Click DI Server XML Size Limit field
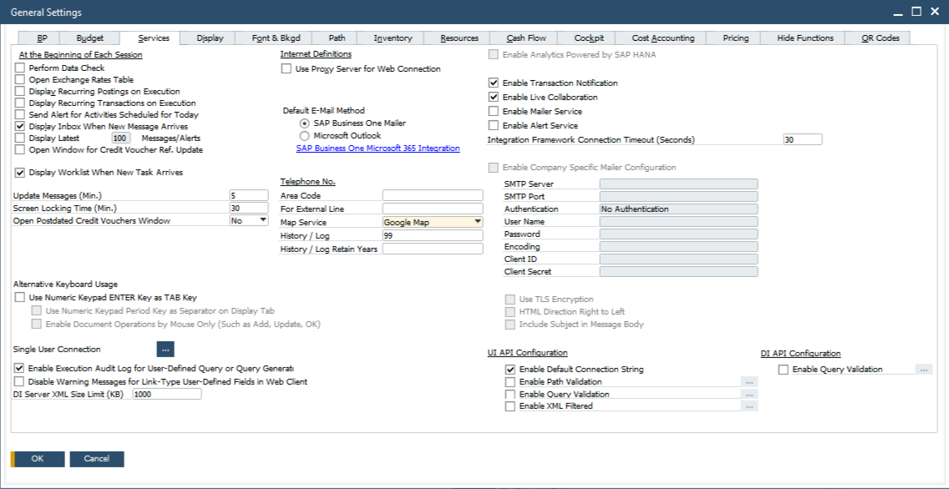 [167, 394]
